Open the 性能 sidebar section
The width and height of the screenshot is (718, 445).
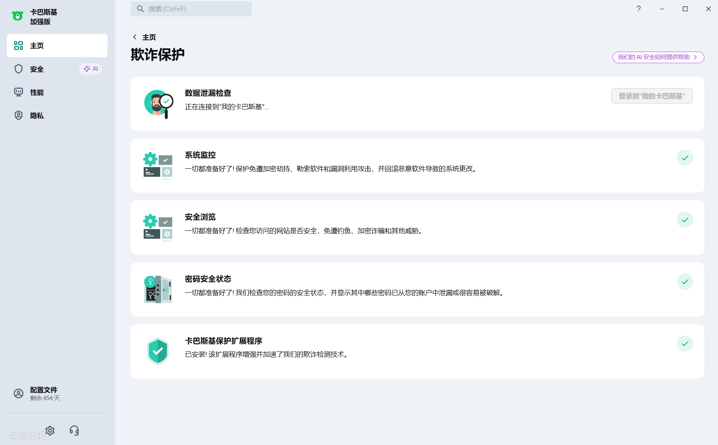pos(57,92)
